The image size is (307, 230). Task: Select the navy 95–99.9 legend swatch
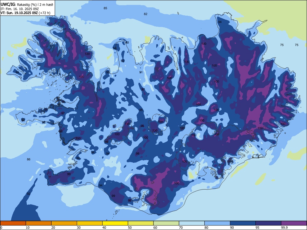tap(268, 223)
